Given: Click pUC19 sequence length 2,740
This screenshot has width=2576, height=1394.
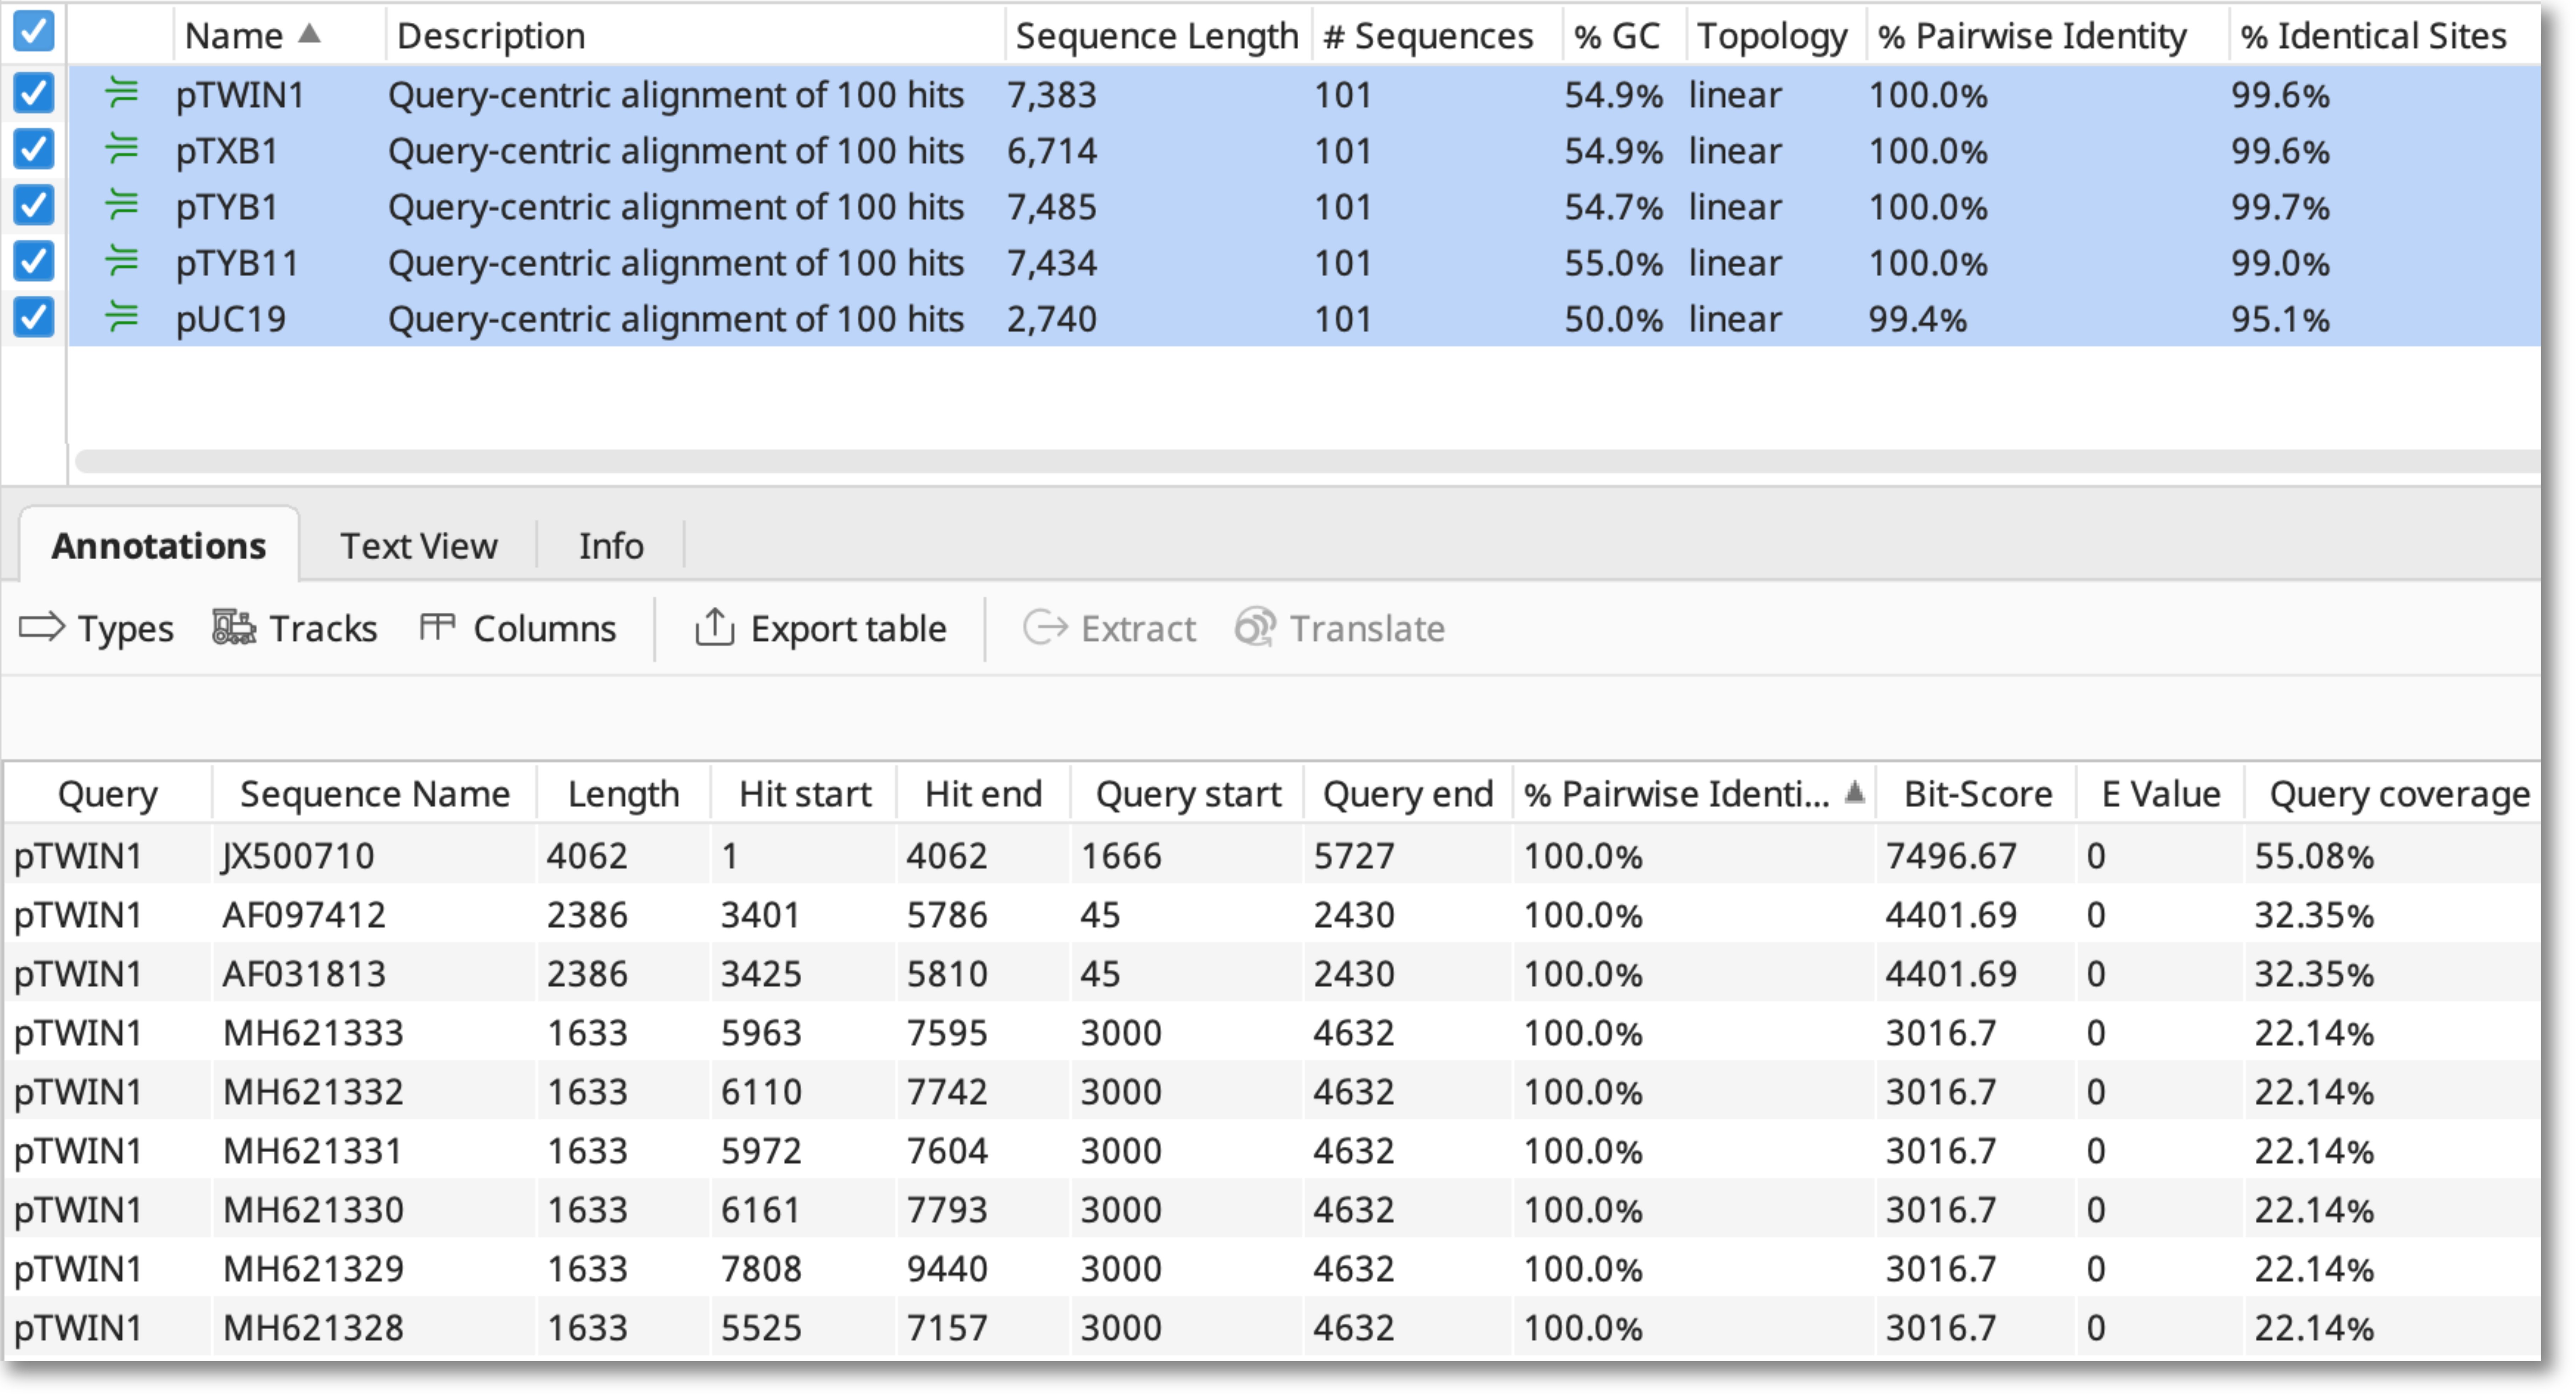Looking at the screenshot, I should (1052, 319).
